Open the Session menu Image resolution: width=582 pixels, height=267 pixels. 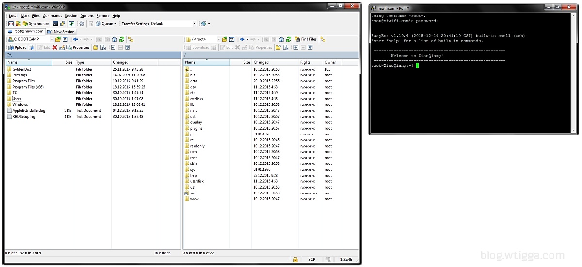71,16
